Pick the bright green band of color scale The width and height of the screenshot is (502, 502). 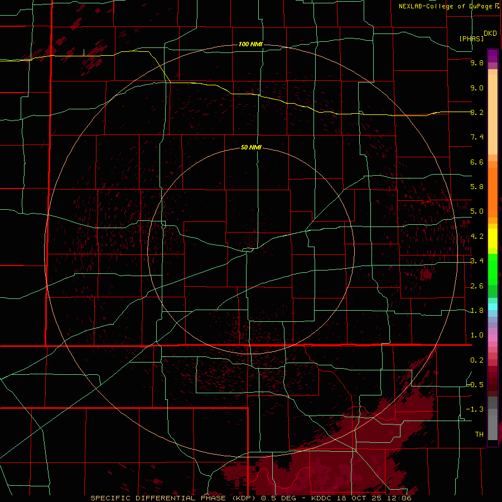(x=493, y=269)
